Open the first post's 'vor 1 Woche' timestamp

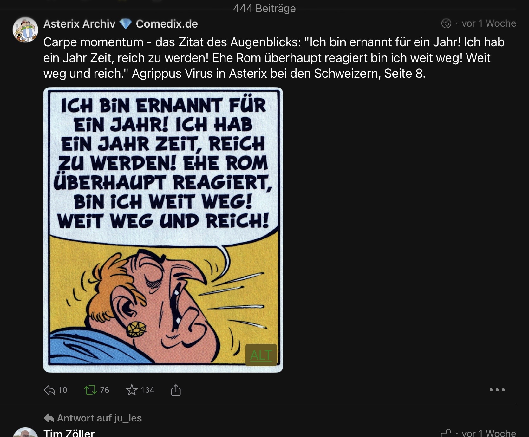(x=489, y=23)
